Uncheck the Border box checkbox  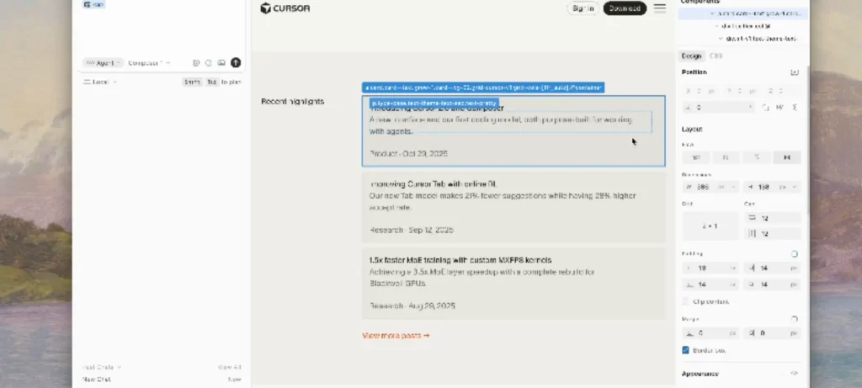click(686, 349)
